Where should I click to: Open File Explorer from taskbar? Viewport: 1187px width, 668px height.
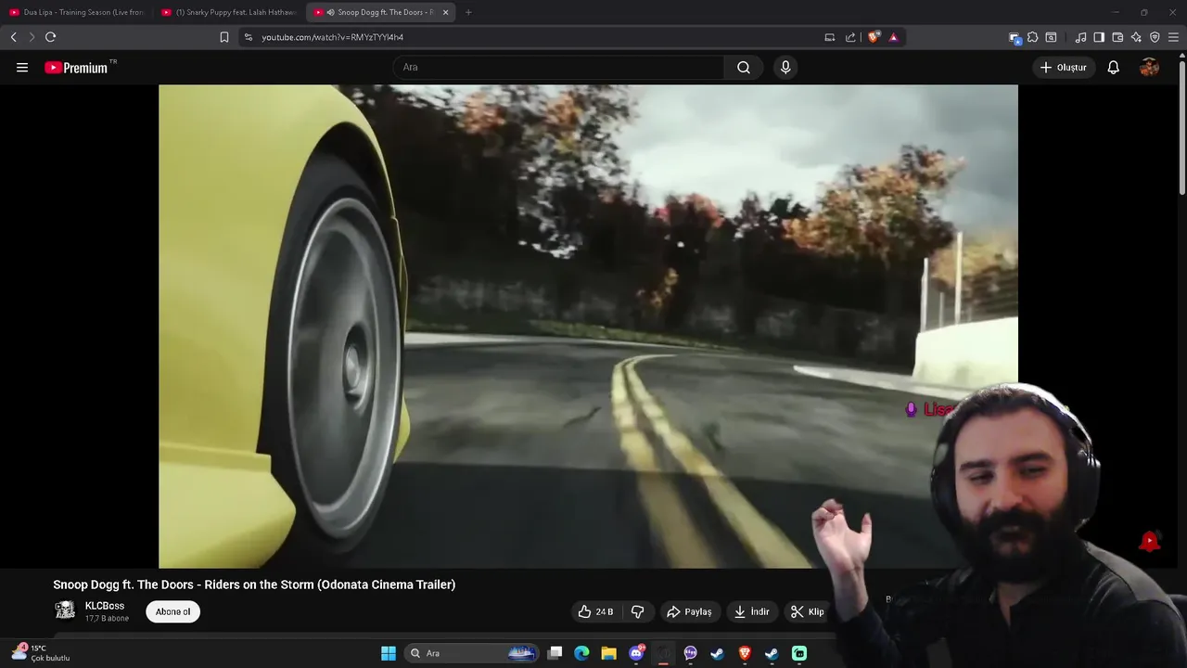[x=608, y=653]
